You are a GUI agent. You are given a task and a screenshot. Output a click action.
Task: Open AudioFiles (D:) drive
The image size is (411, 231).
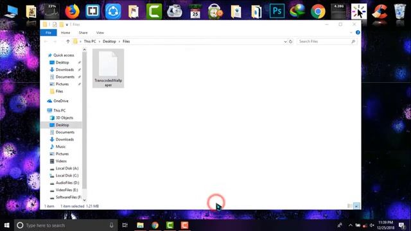(x=67, y=182)
